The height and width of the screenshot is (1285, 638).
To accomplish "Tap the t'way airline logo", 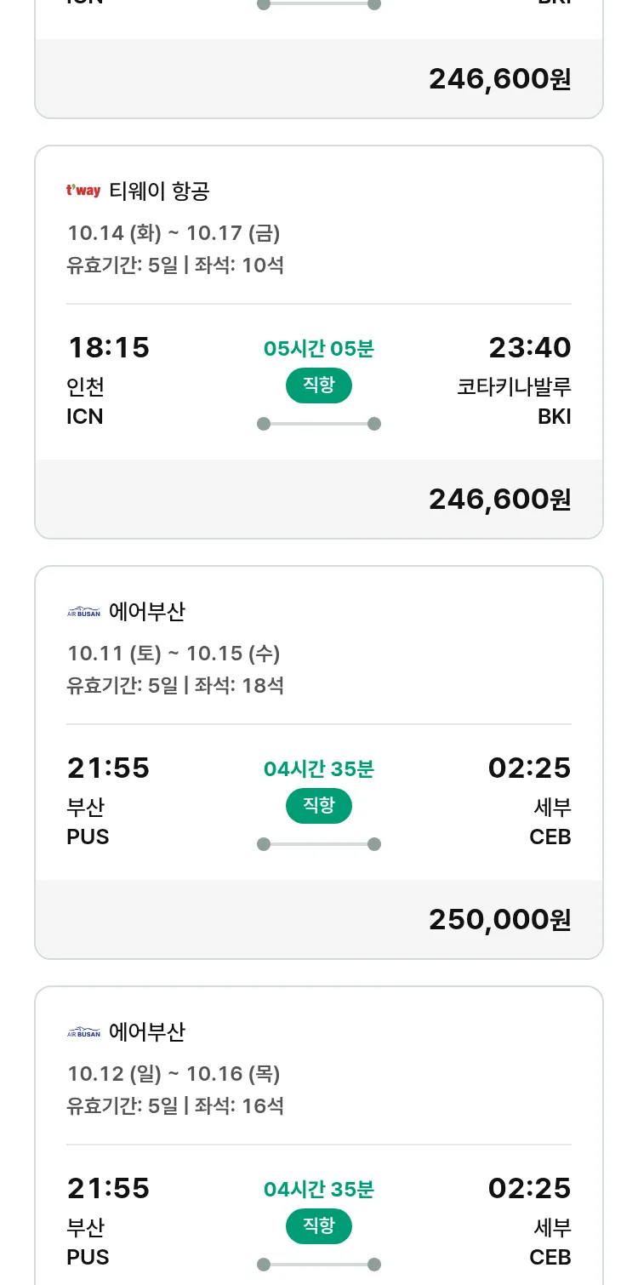I will (x=83, y=191).
